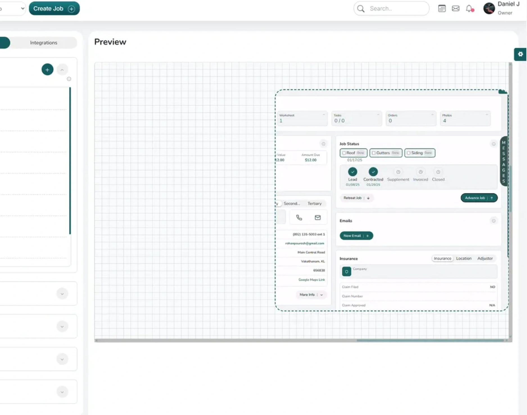
Task: Expand the More Info dropdown
Action: [x=311, y=295]
